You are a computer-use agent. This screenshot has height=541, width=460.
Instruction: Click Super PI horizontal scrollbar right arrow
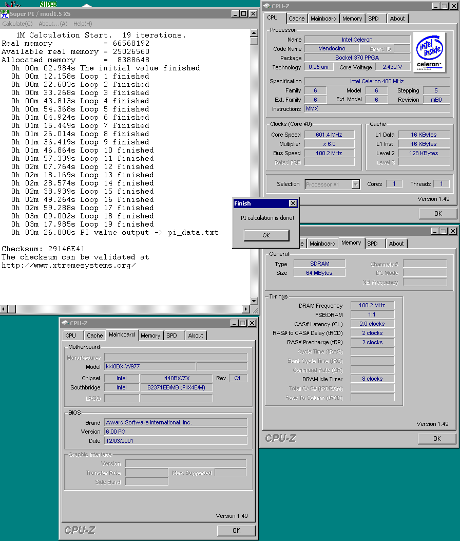pyautogui.click(x=246, y=309)
